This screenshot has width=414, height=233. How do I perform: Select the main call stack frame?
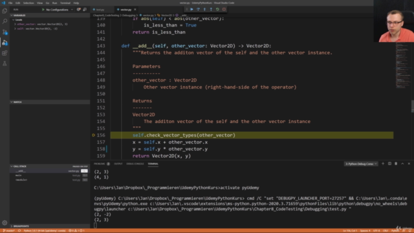click(x=49, y=175)
